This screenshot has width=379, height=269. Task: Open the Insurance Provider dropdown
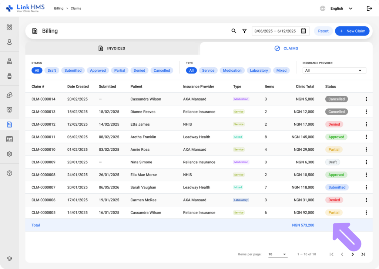pyautogui.click(x=334, y=71)
